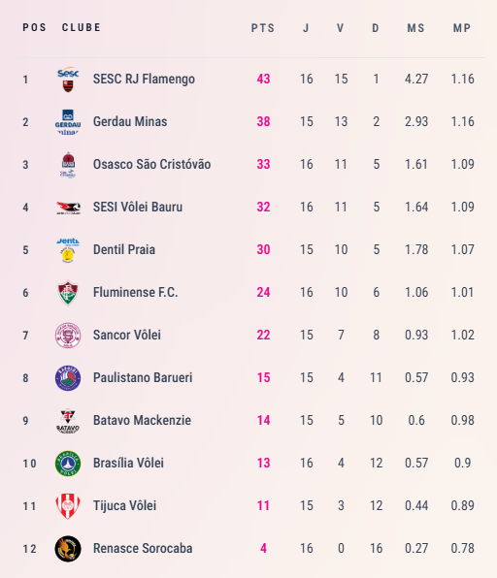Select the Brasília Vôlei green badge
The height and width of the screenshot is (578, 497).
68,464
